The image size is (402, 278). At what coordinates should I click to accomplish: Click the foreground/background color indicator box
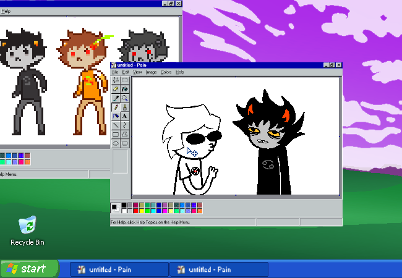[116, 208]
